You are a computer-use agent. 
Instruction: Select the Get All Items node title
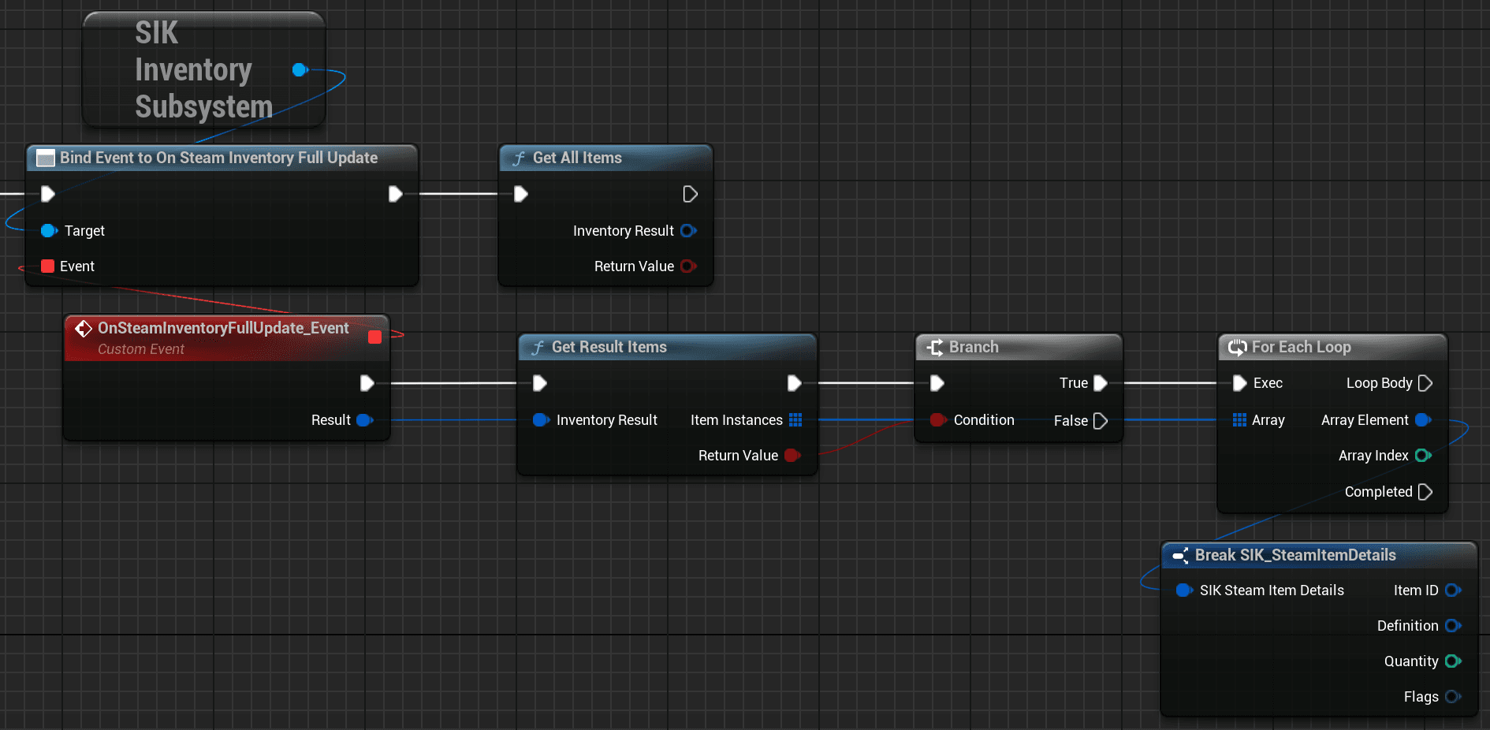pyautogui.click(x=577, y=158)
